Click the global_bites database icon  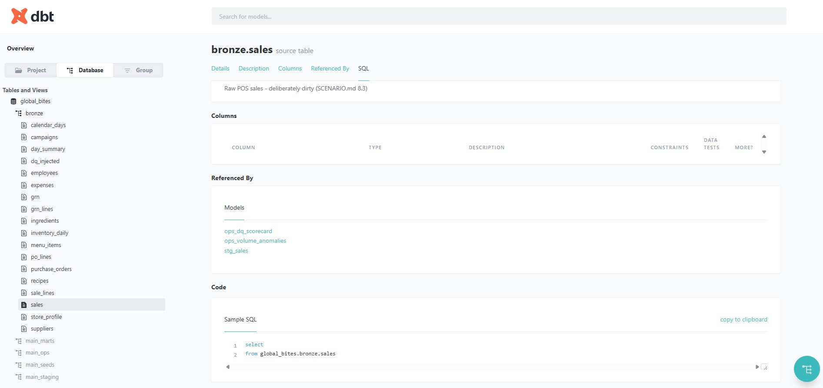(x=13, y=101)
